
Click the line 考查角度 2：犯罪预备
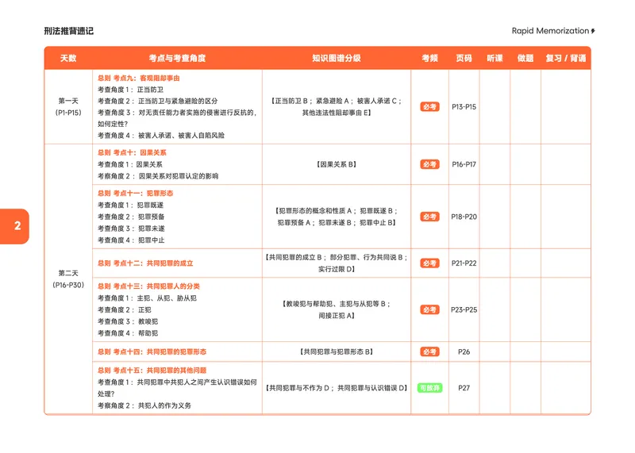(130, 217)
